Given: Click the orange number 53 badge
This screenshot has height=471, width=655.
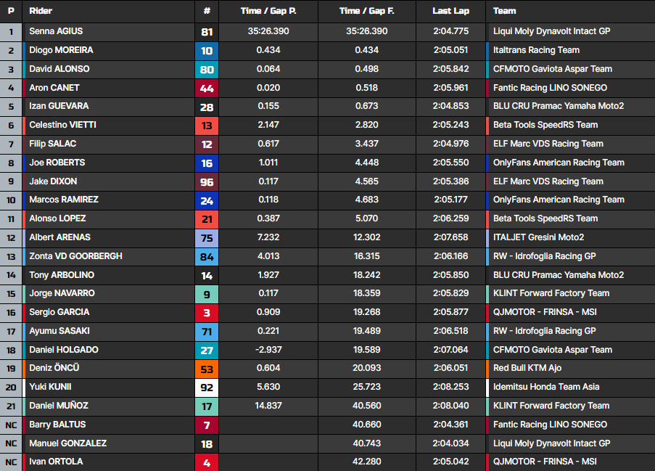Looking at the screenshot, I should pyautogui.click(x=207, y=369).
